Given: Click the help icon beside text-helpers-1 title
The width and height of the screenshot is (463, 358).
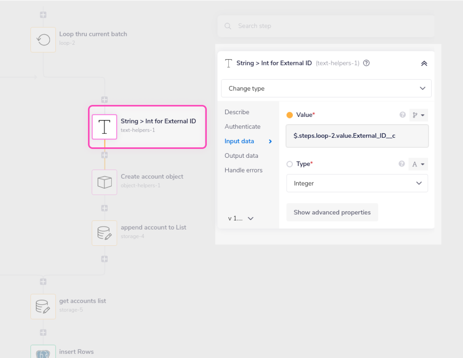Looking at the screenshot, I should pos(367,63).
